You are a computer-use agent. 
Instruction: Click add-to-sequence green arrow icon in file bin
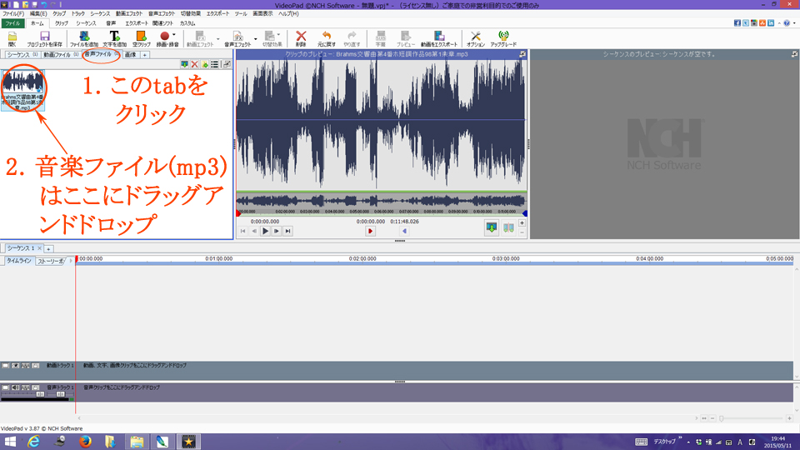click(184, 64)
